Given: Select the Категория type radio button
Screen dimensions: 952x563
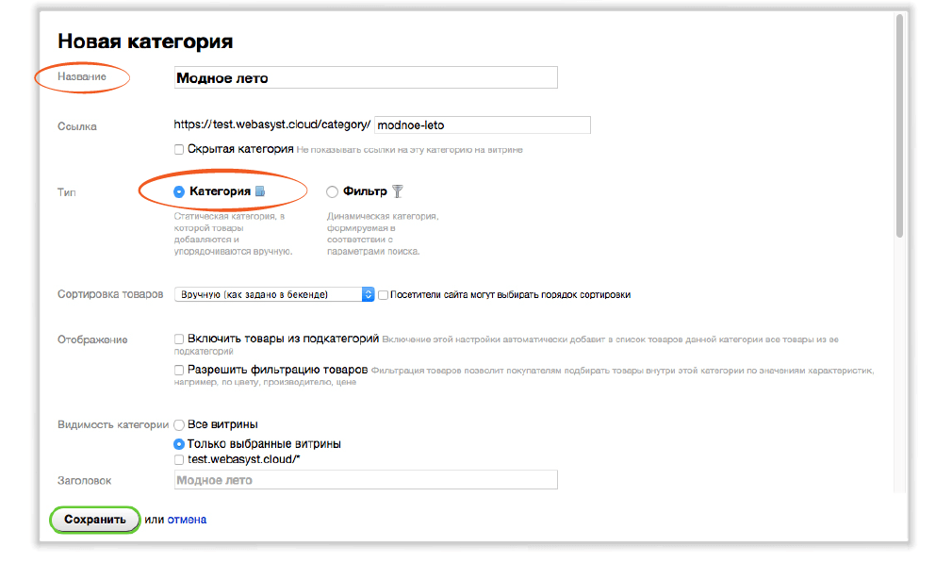Looking at the screenshot, I should [x=179, y=191].
